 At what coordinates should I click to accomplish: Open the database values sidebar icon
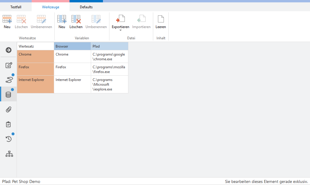tap(9, 95)
